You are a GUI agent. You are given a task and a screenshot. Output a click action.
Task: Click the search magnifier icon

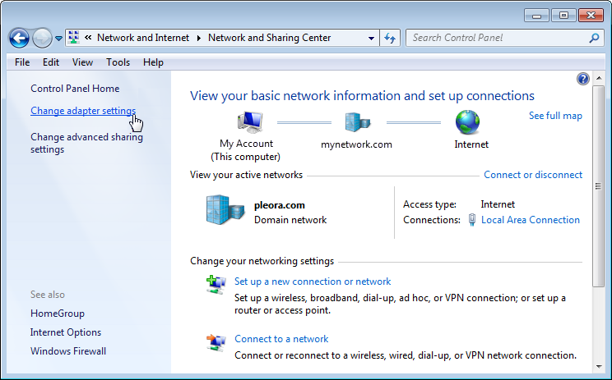pos(595,38)
